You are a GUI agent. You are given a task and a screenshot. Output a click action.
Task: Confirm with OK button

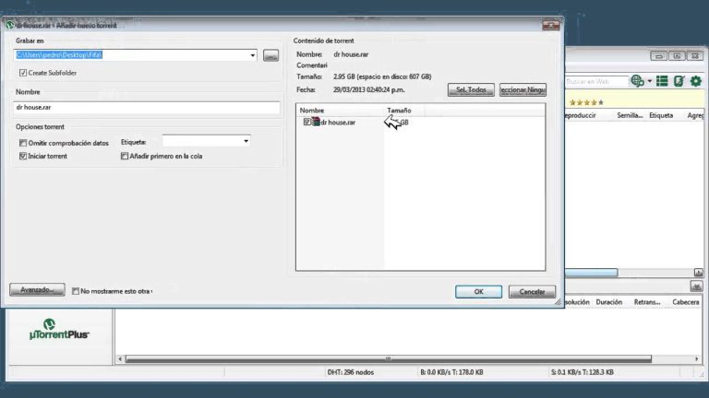tap(478, 291)
